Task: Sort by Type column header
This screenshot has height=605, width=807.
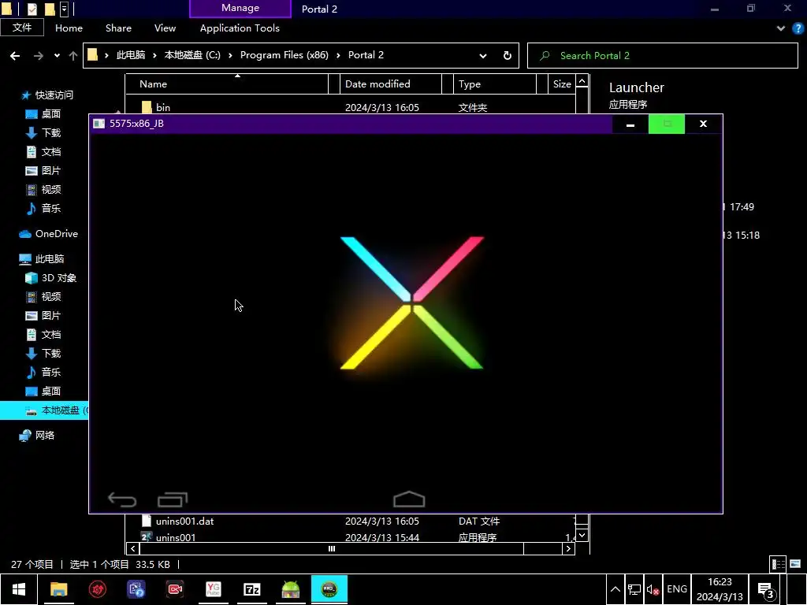Action: (x=494, y=84)
